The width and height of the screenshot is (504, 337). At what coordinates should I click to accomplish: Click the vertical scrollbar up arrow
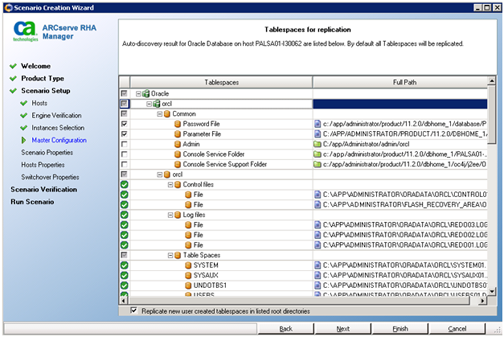pyautogui.click(x=491, y=80)
